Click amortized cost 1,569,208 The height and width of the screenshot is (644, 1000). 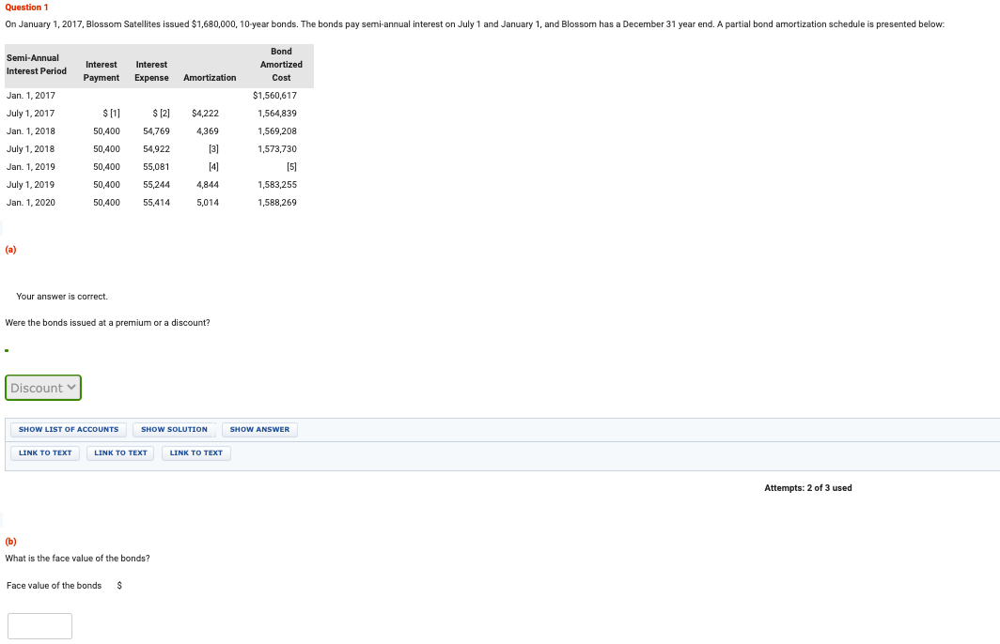pyautogui.click(x=277, y=131)
